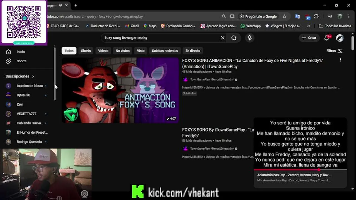The image size is (356, 200).
Task: Open the Filtros options
Action: click(334, 51)
